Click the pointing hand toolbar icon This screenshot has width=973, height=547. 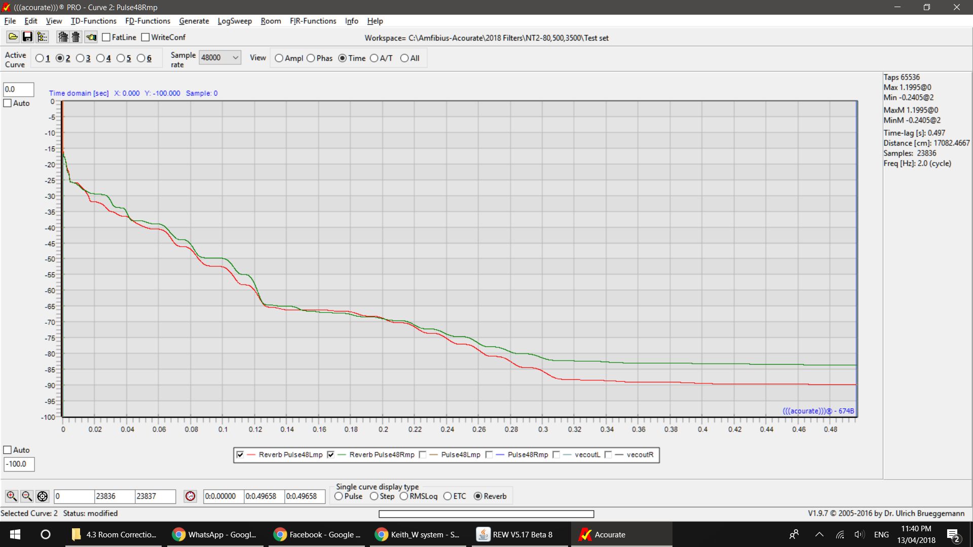(91, 37)
